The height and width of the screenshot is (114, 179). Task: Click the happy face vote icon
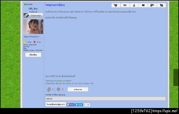[49, 90]
